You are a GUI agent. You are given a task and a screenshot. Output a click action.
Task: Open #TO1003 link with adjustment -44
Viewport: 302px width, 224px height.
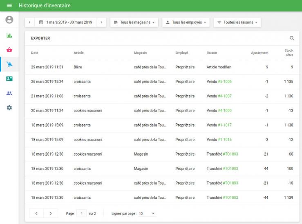coord(230,198)
